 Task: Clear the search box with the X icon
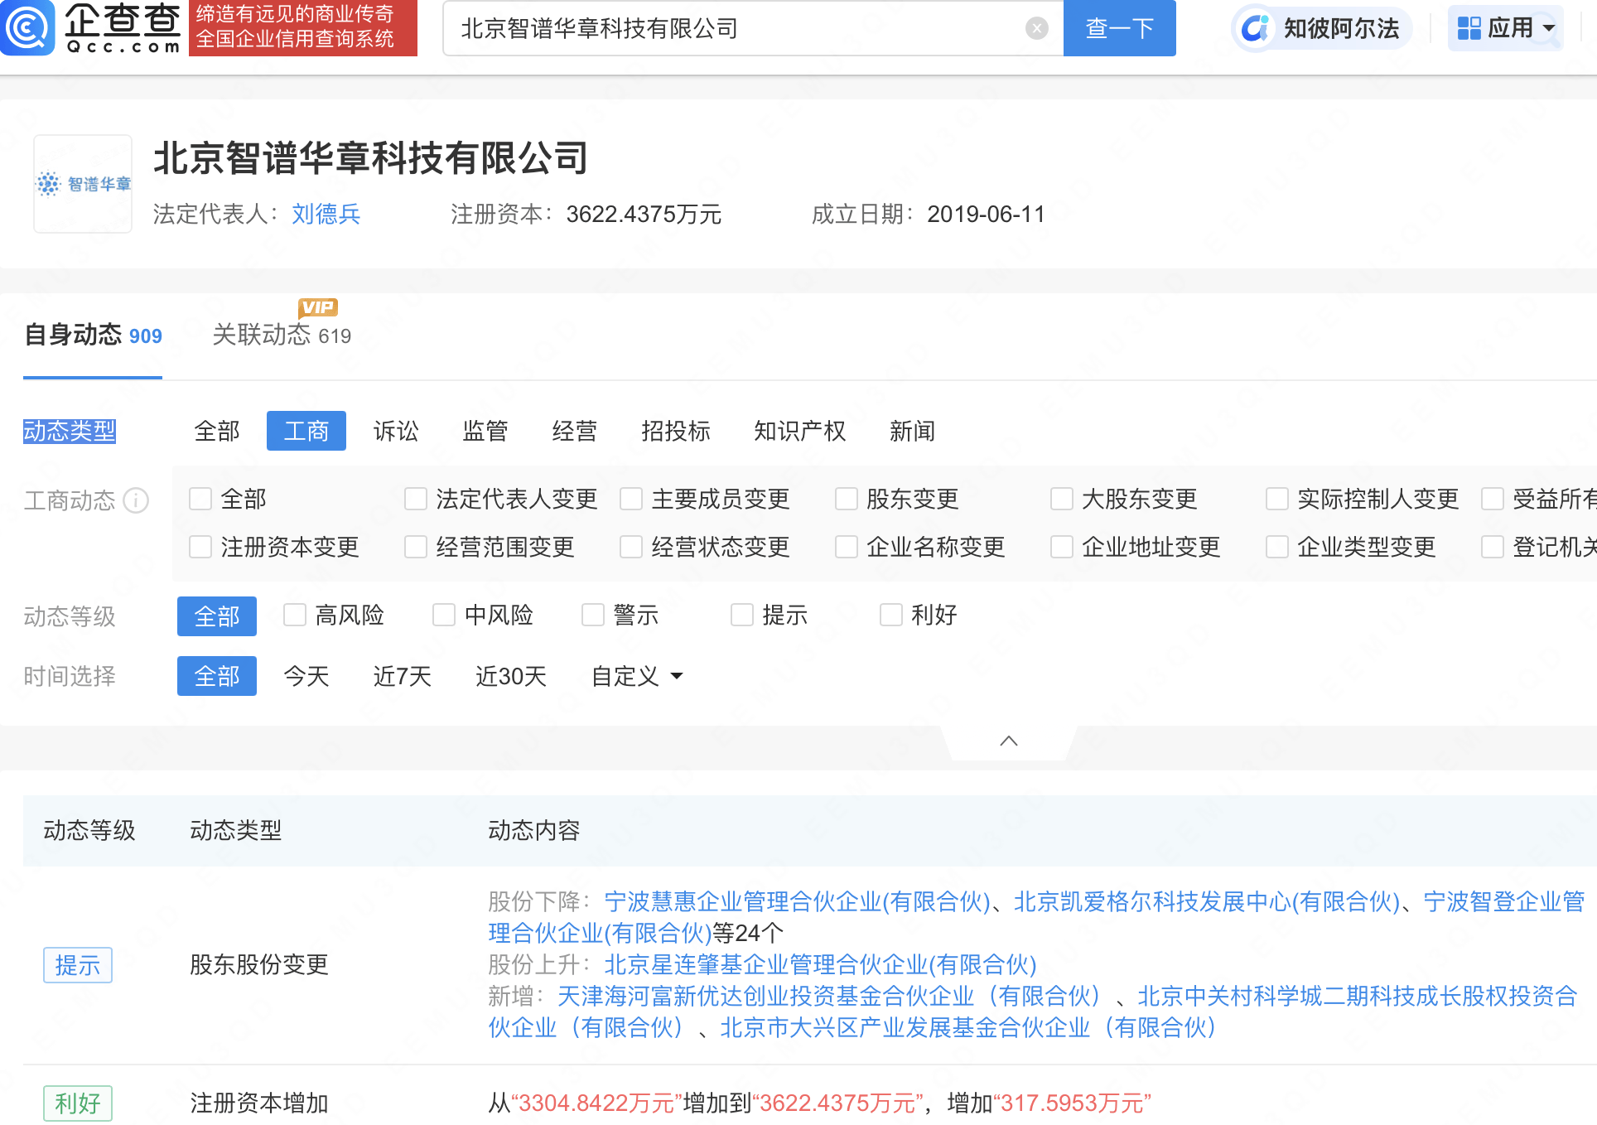[x=1036, y=29]
